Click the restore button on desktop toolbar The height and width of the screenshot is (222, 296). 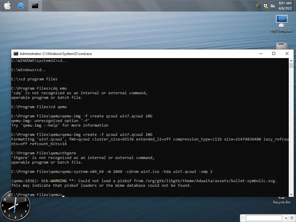292,218
